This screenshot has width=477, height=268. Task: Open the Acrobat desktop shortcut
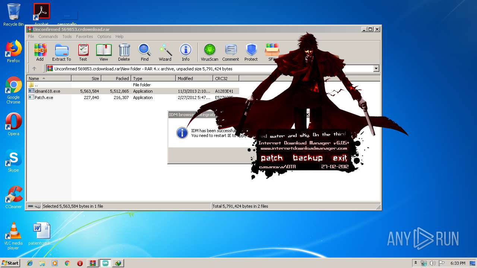pos(41,15)
